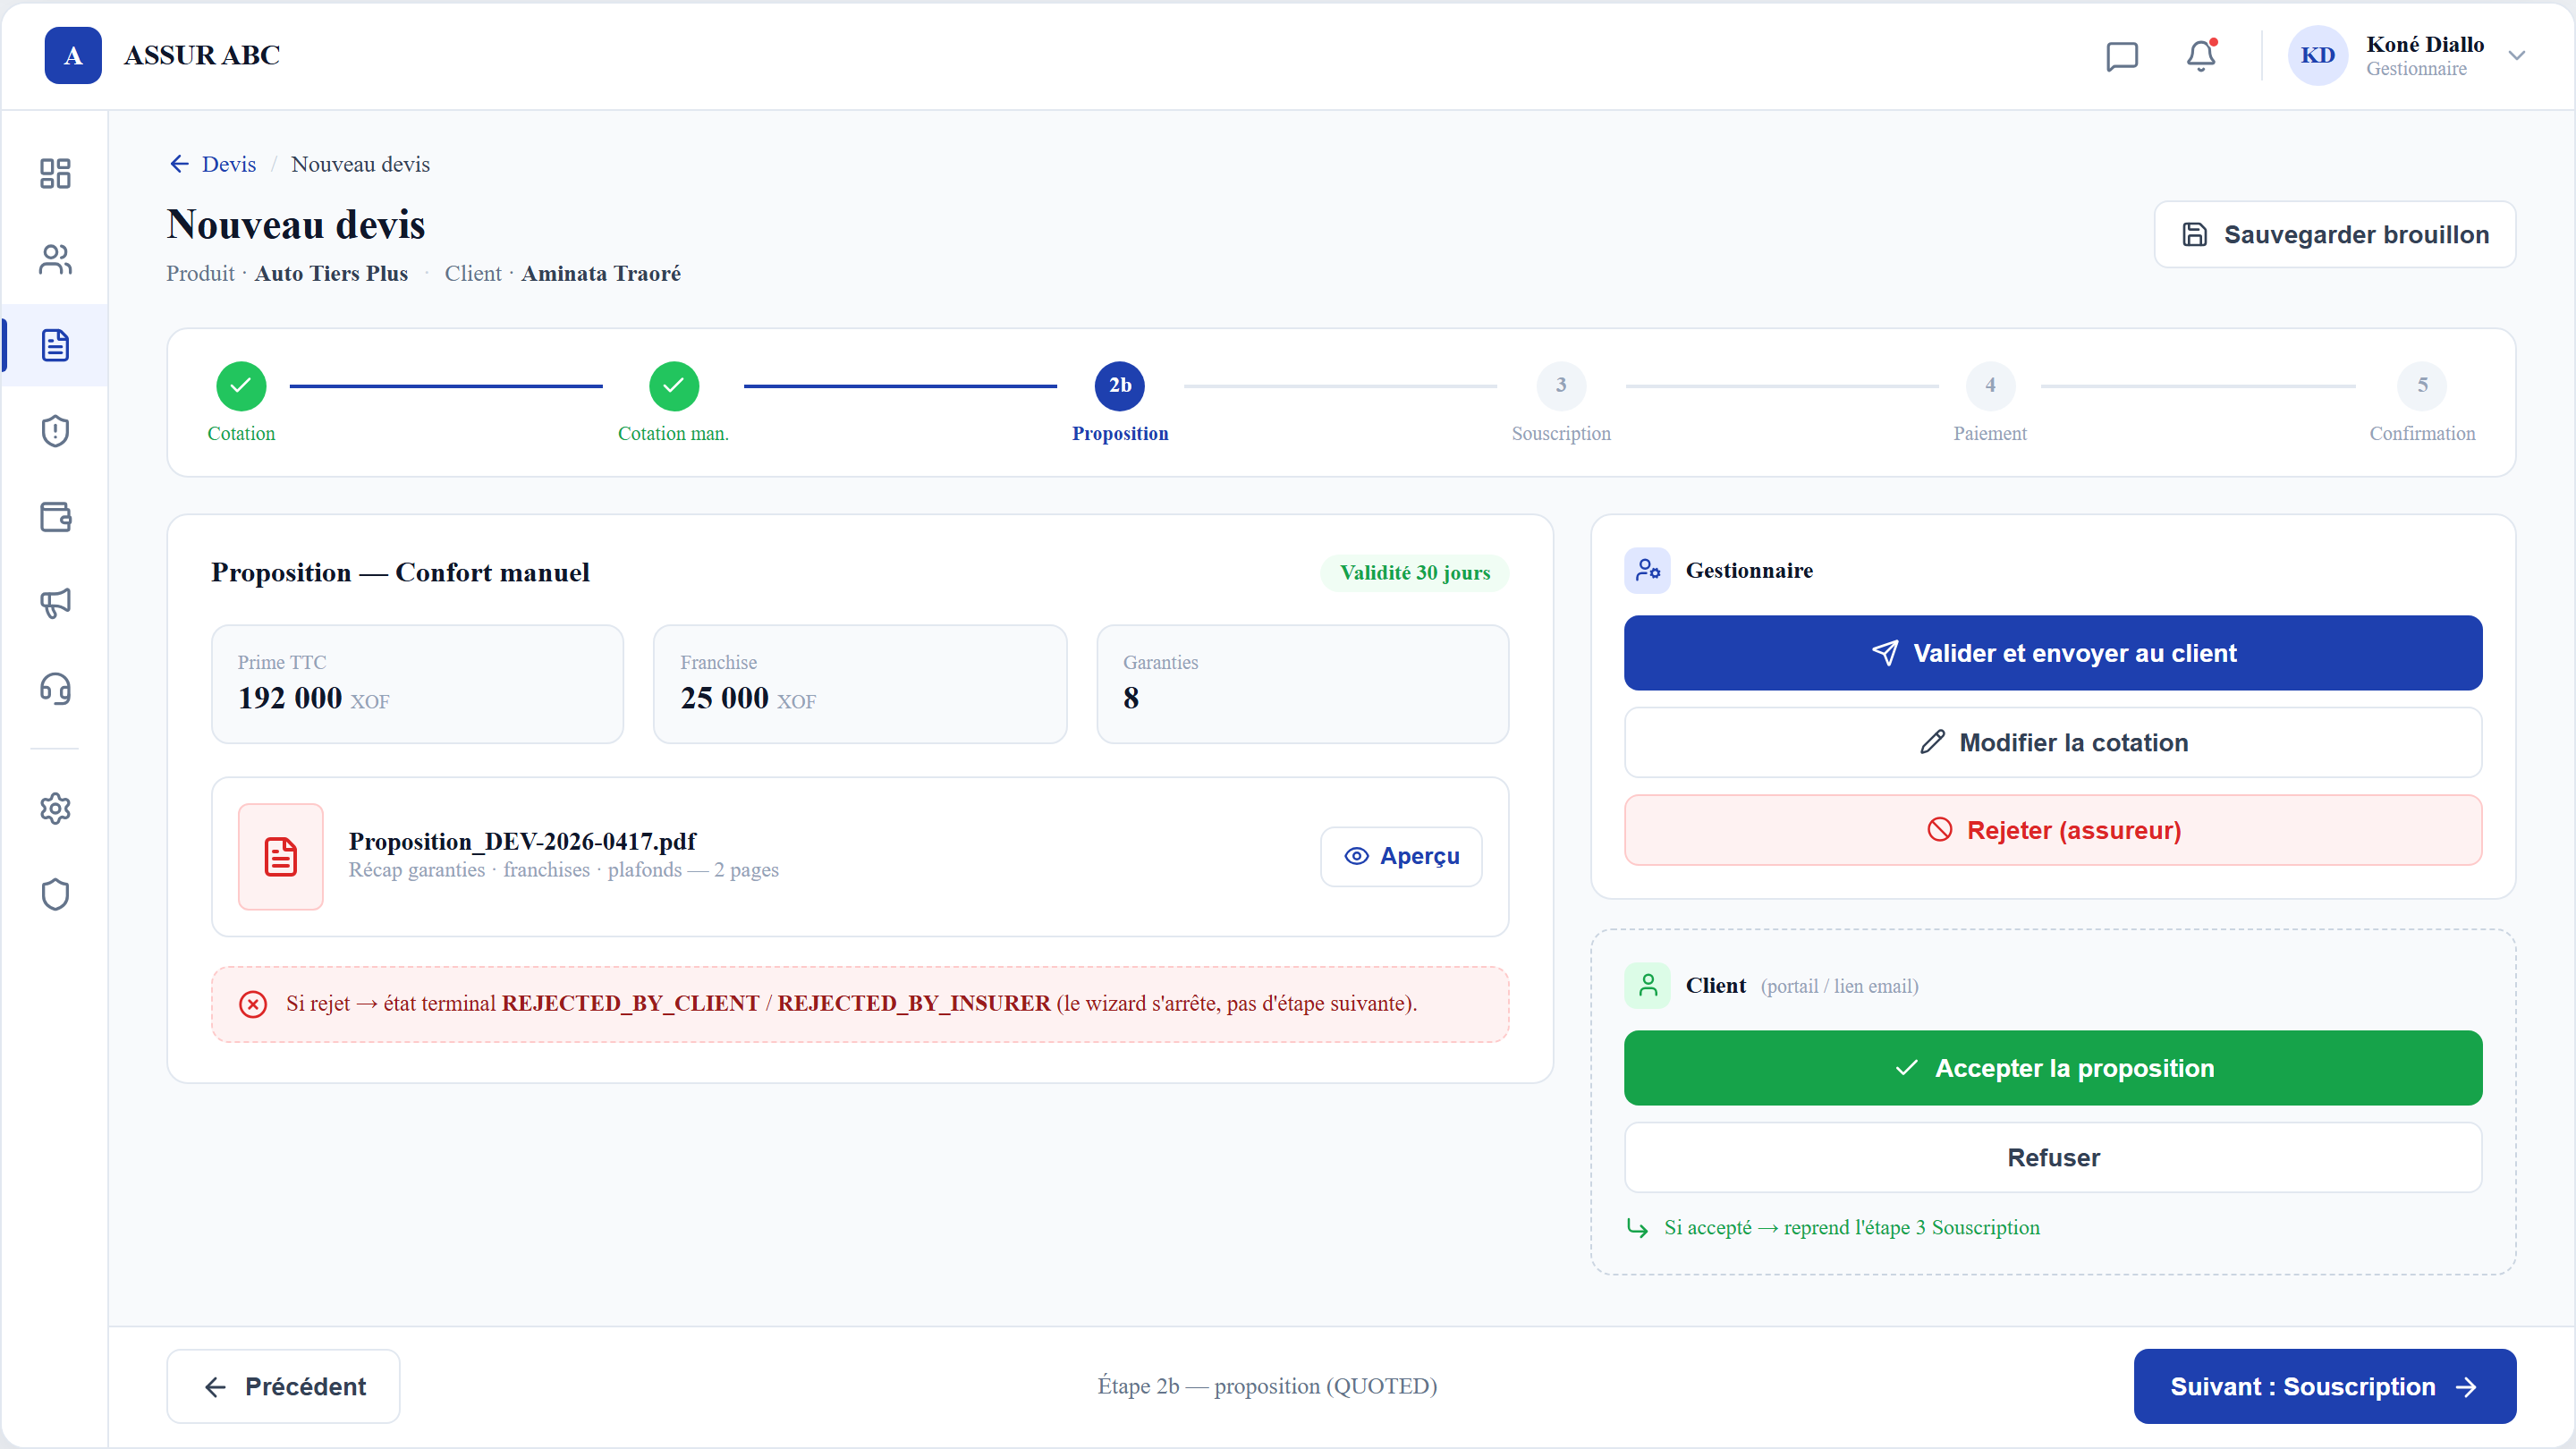2576x1449 pixels.
Task: Open the settings gear sidebar icon
Action: tap(55, 808)
